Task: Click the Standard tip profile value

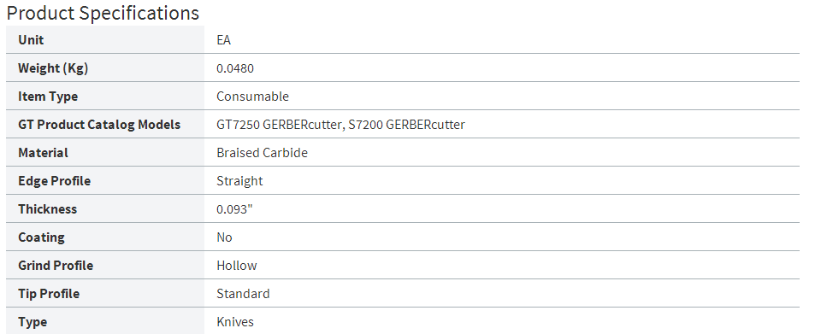Action: 243,294
